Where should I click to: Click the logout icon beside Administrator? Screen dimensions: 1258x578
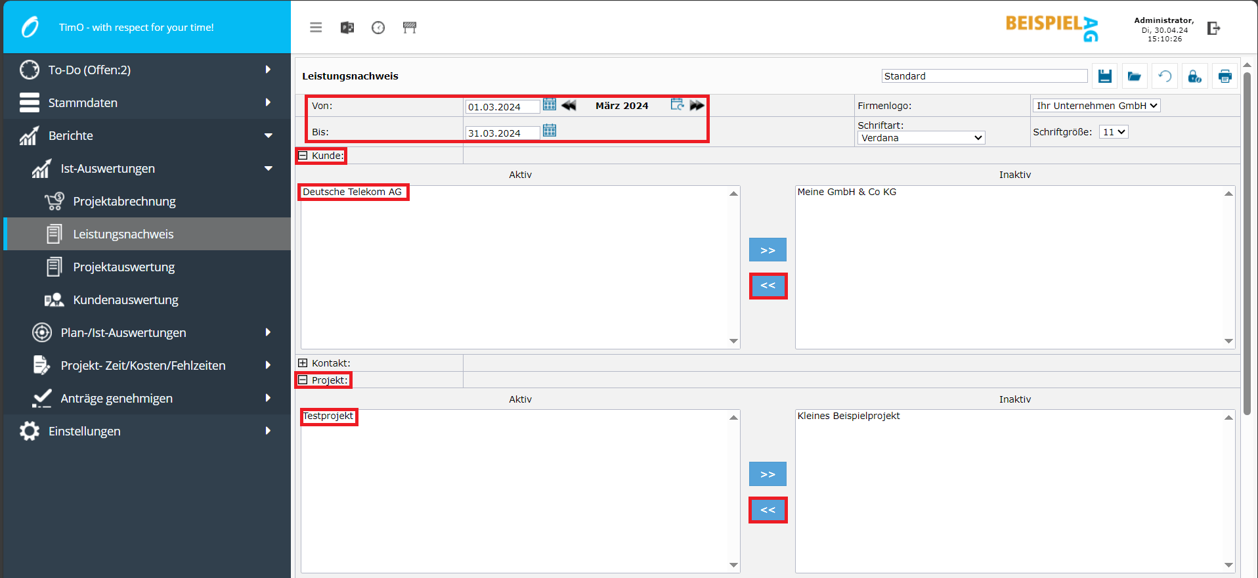point(1213,28)
